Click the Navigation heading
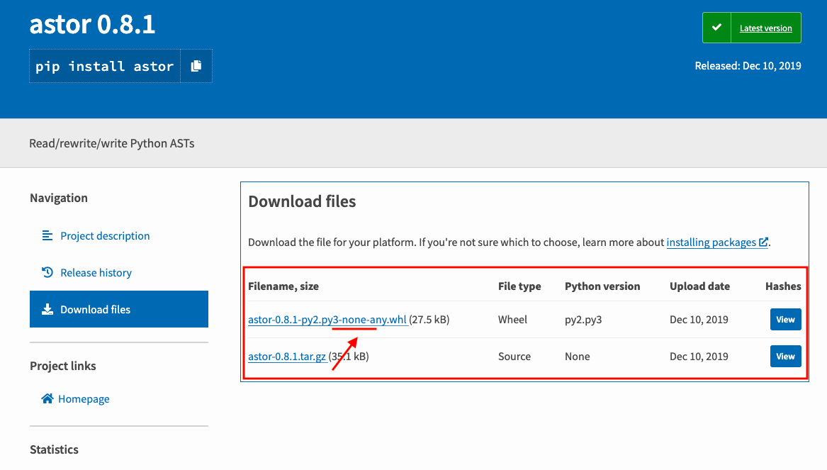Image resolution: width=827 pixels, height=470 pixels. [x=59, y=198]
